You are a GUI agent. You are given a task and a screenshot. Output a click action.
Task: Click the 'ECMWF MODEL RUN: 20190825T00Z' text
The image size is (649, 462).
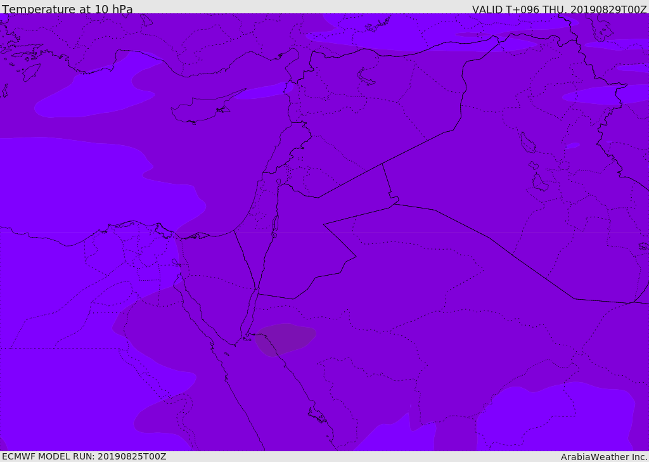(84, 456)
